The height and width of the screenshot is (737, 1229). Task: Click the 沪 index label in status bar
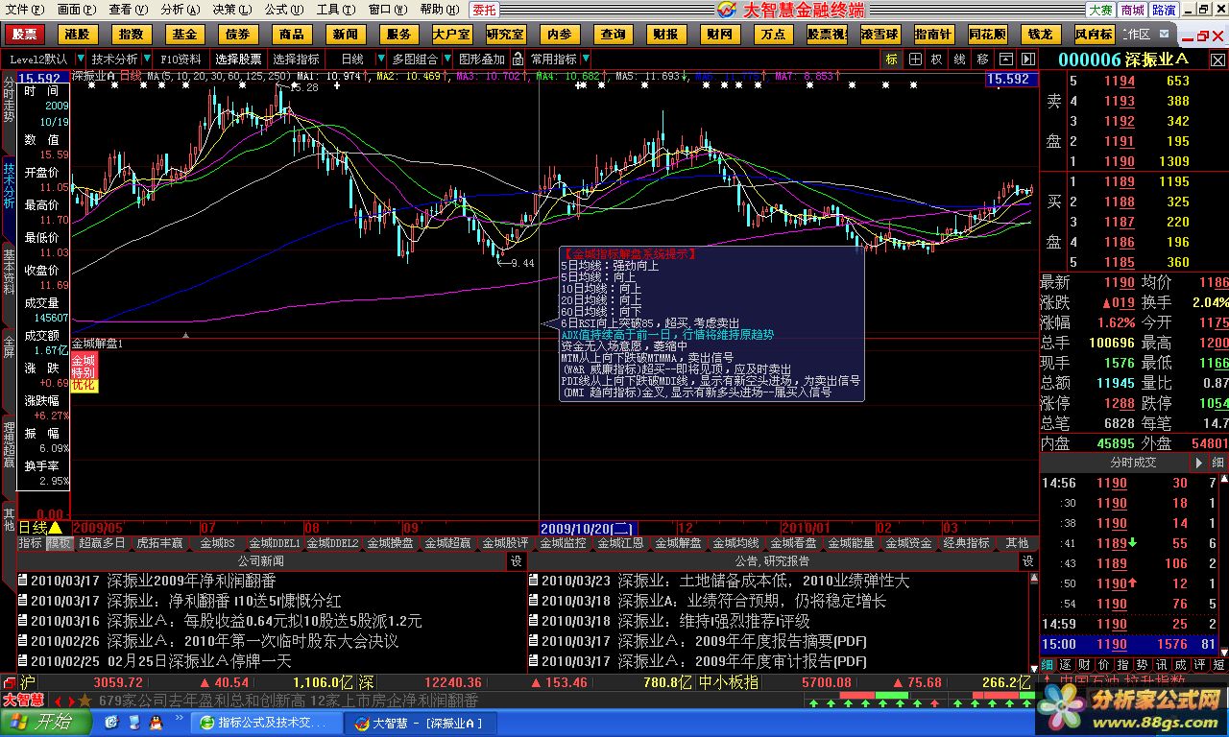point(26,682)
